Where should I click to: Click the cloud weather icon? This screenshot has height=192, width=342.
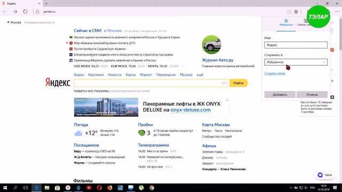point(79,133)
